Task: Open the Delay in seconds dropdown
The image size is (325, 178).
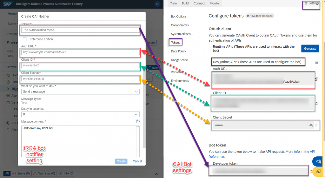Action: [80, 114]
